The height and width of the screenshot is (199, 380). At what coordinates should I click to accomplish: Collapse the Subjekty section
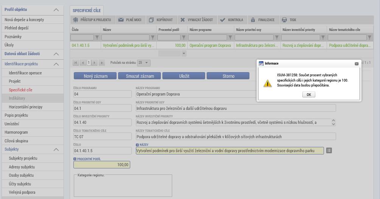[x=56, y=150]
